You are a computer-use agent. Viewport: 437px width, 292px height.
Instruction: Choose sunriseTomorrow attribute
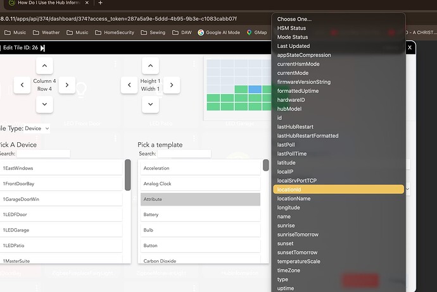(338, 234)
